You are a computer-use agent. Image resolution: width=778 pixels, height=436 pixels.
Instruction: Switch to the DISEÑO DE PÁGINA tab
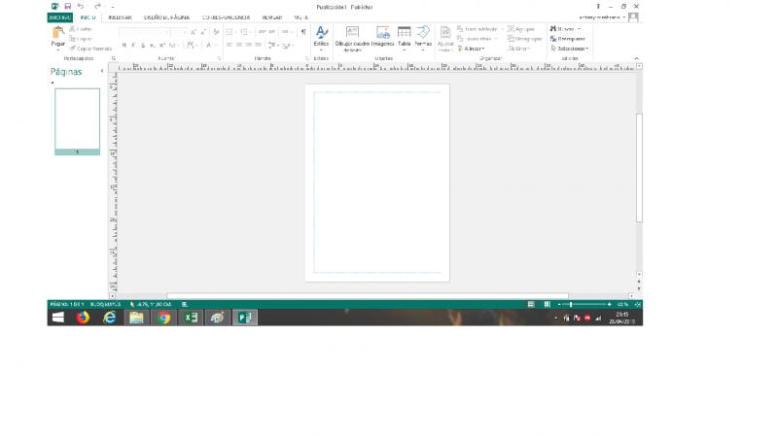coord(166,17)
